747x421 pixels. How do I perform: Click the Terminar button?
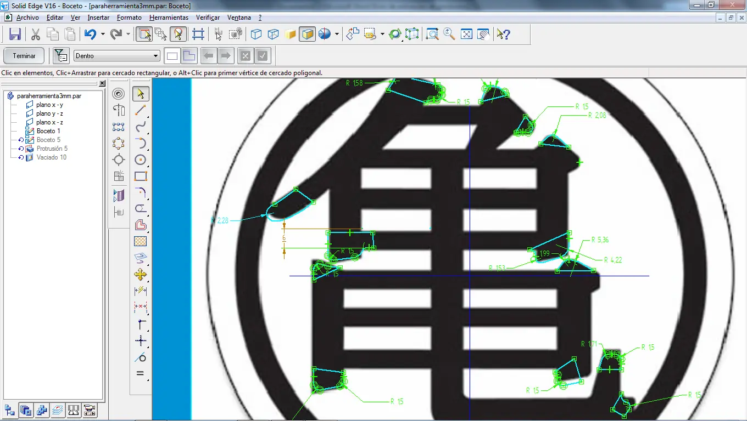click(x=24, y=56)
